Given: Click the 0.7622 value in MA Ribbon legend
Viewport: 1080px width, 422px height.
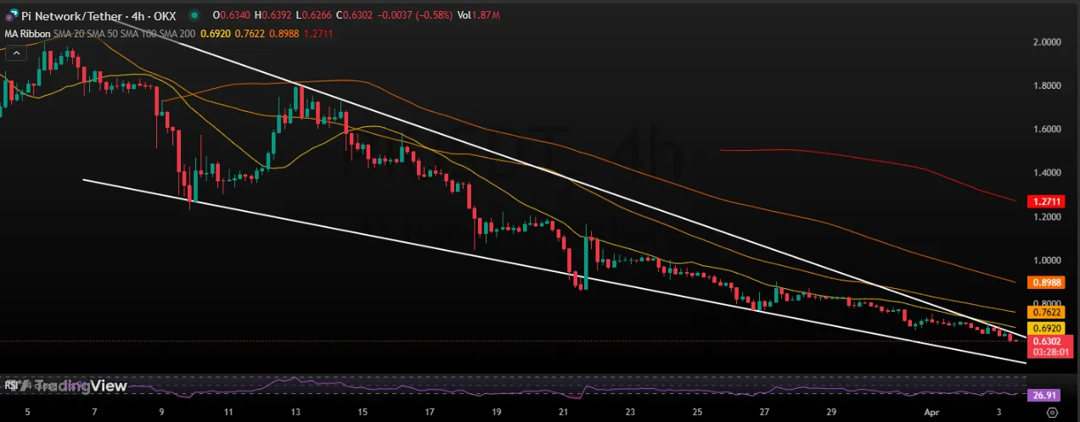Looking at the screenshot, I should pyautogui.click(x=249, y=33).
